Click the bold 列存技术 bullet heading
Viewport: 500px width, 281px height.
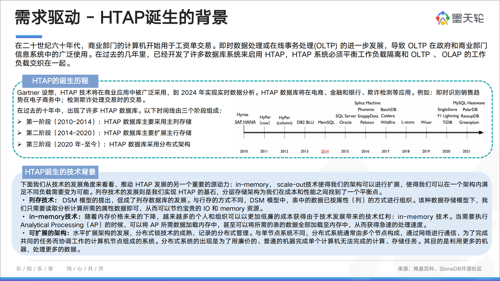[43, 200]
